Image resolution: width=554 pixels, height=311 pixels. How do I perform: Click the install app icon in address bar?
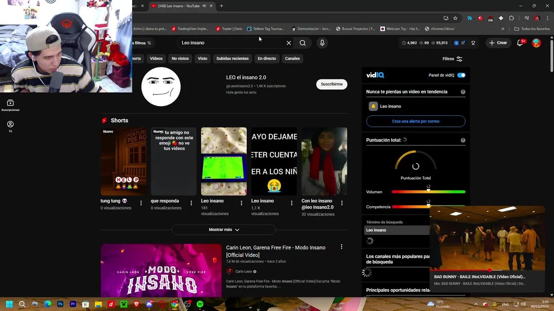[x=446, y=18]
